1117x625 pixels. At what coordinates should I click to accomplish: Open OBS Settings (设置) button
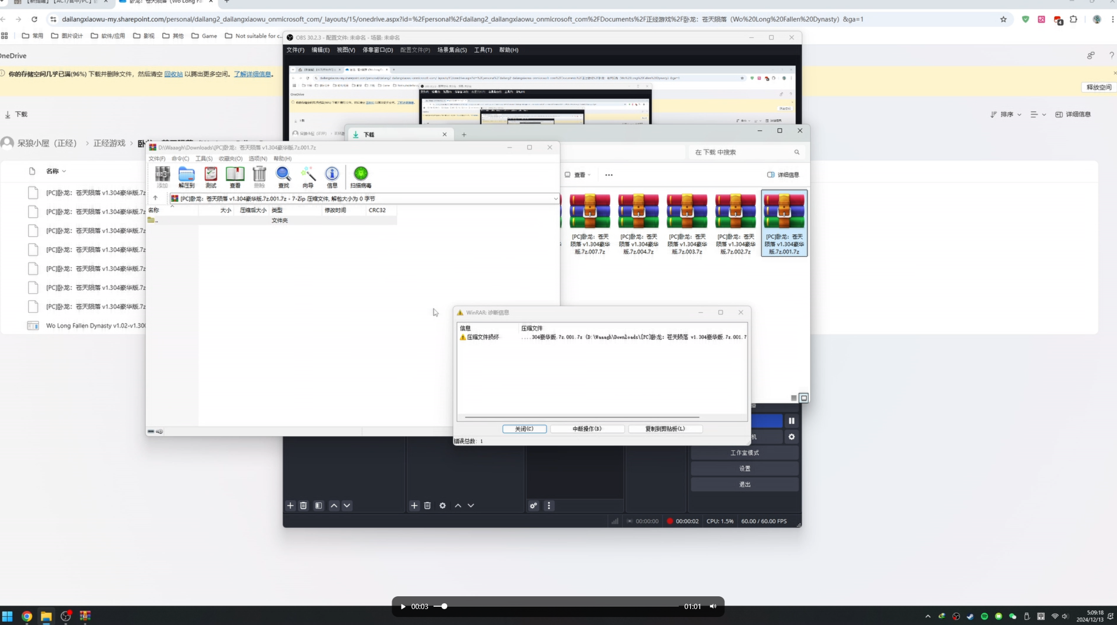coord(745,469)
